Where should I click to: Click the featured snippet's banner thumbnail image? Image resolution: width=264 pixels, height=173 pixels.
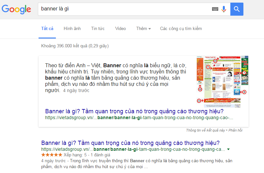[222, 82]
